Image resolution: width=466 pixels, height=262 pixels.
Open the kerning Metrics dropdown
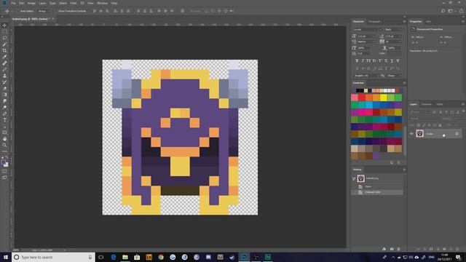pyautogui.click(x=366, y=42)
